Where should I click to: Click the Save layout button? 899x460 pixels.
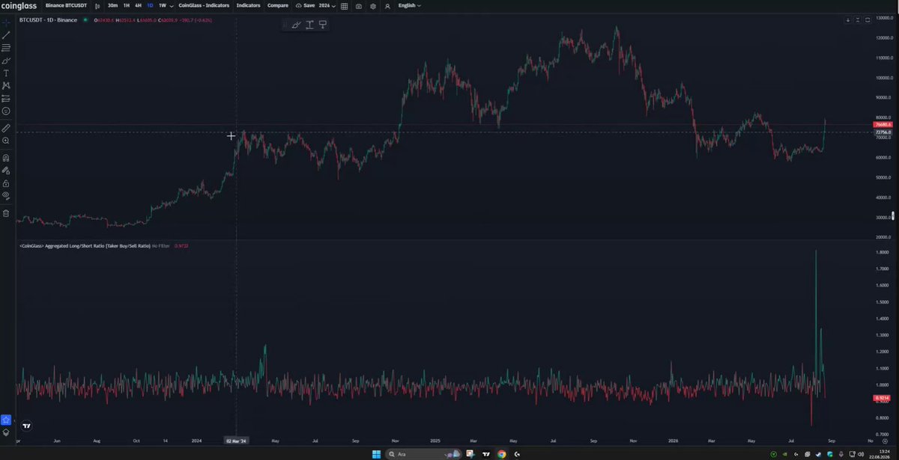pyautogui.click(x=305, y=5)
